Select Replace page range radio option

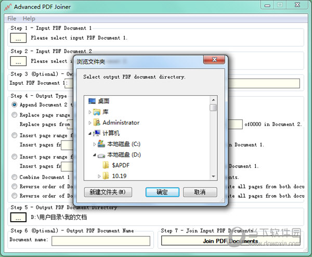14,114
